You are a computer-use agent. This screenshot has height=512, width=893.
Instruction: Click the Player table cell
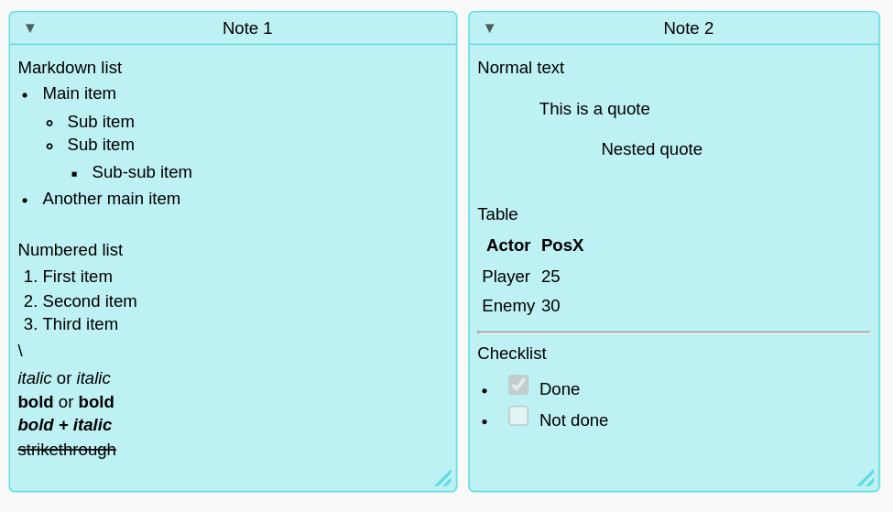tap(506, 277)
